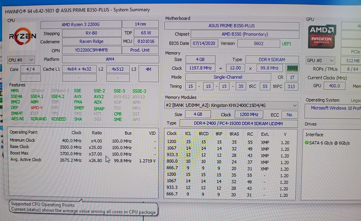This screenshot has height=221, width=361.
Task: Click the GPU clock 400.0 value
Action: [x=334, y=86]
